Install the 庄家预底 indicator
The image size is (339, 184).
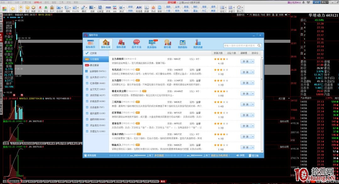246,115
